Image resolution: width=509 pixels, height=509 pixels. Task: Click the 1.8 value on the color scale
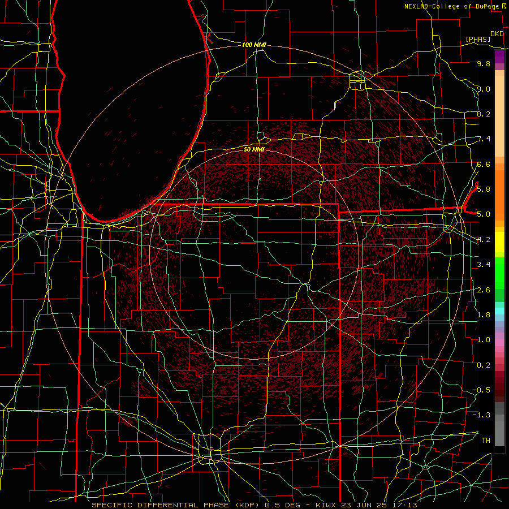pos(484,315)
